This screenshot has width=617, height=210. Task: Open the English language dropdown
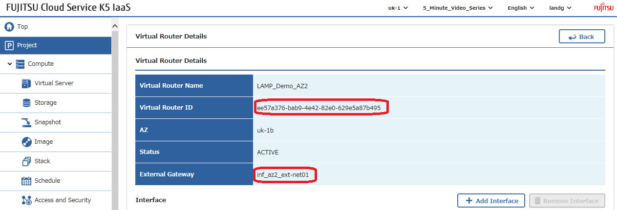[521, 8]
